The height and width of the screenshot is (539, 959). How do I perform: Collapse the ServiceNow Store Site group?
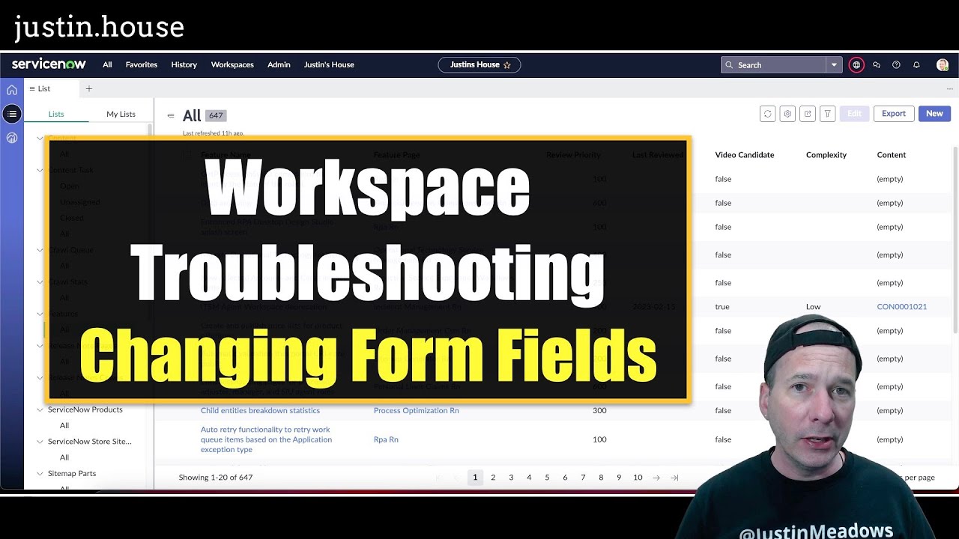point(40,442)
